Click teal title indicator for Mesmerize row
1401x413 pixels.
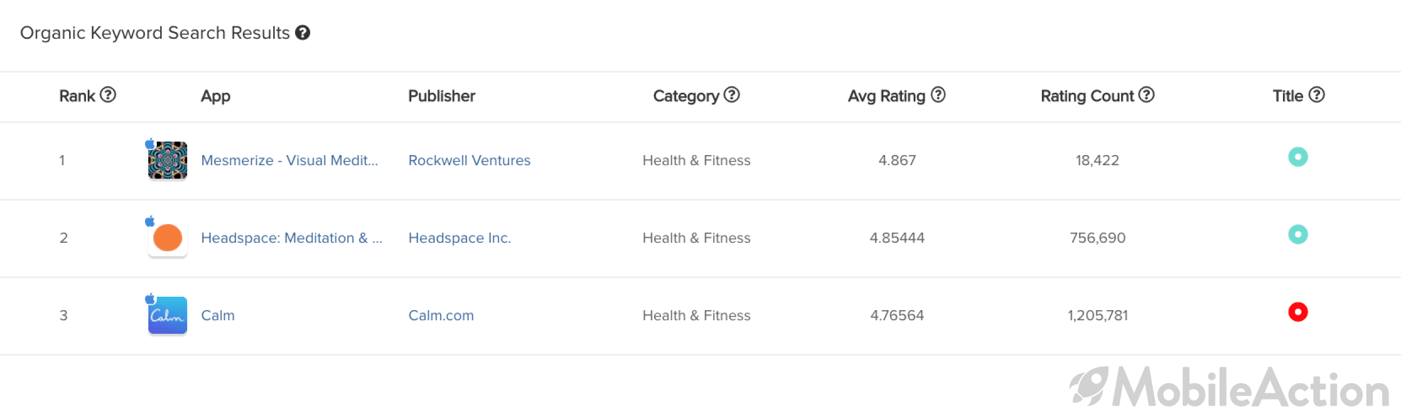1298,157
